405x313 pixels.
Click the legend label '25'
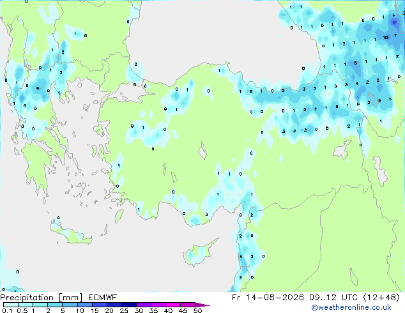pyautogui.click(x=124, y=310)
